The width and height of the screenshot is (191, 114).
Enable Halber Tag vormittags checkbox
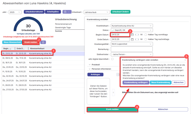[146, 35]
